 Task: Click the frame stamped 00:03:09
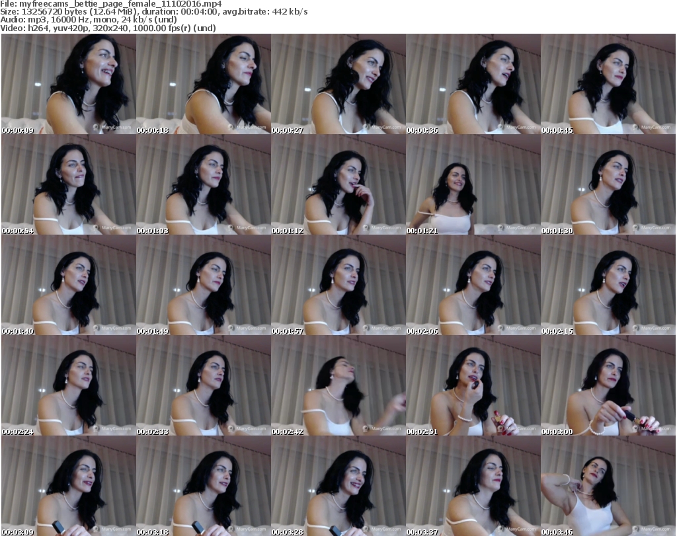click(x=69, y=486)
